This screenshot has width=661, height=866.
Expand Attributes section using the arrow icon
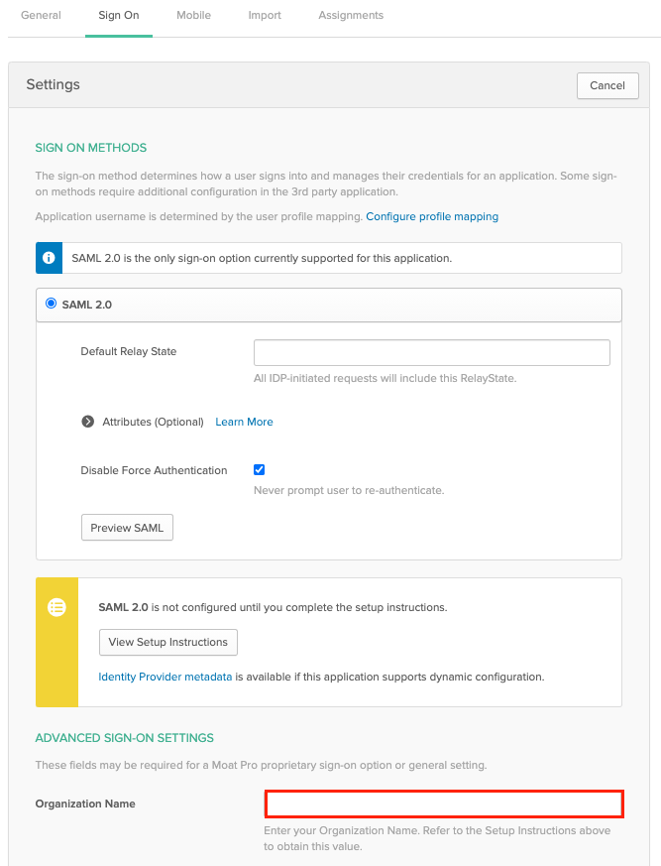coord(88,422)
